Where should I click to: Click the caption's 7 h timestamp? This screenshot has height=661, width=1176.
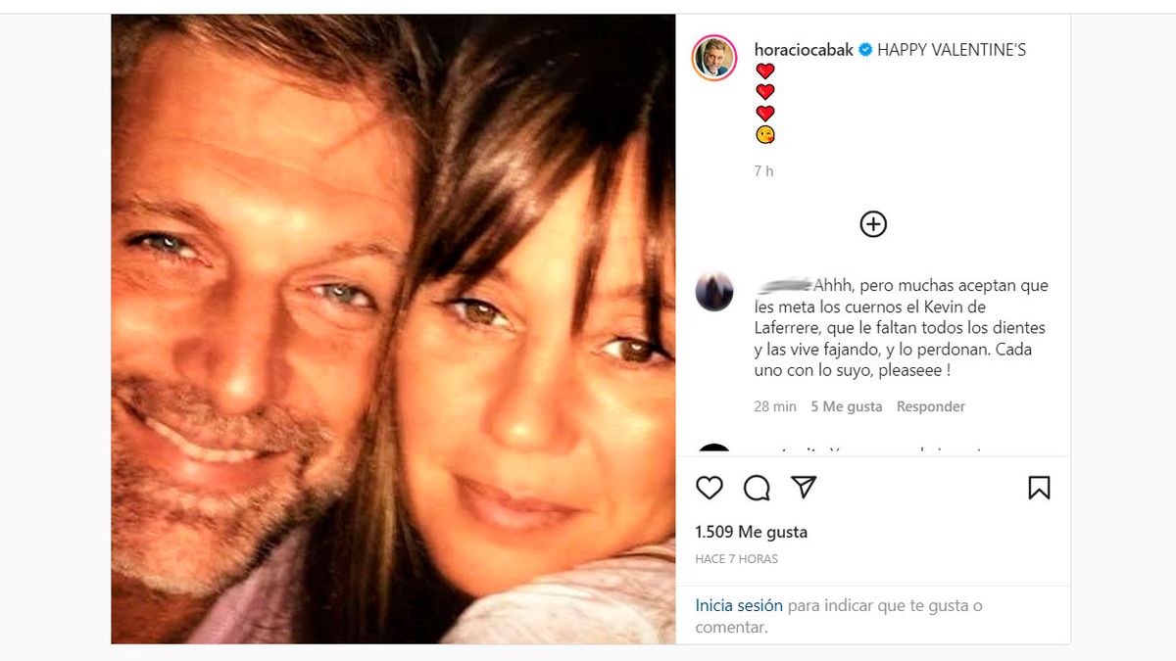[763, 171]
